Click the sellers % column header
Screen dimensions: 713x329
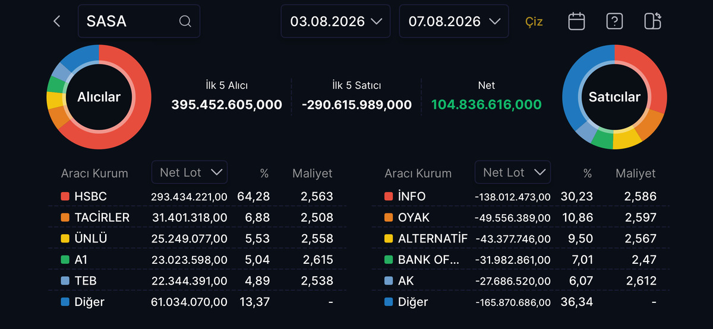point(588,173)
